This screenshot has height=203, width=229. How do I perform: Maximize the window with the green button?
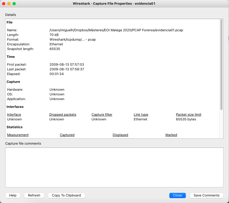click(14, 4)
